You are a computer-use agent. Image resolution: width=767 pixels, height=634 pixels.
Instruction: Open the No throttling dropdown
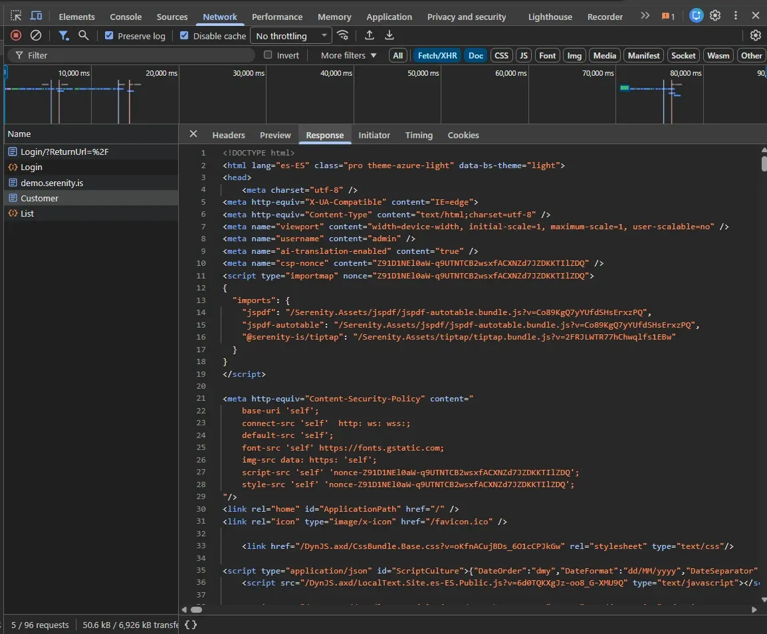point(290,35)
